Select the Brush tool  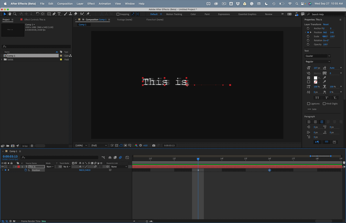pyautogui.click(x=65, y=14)
